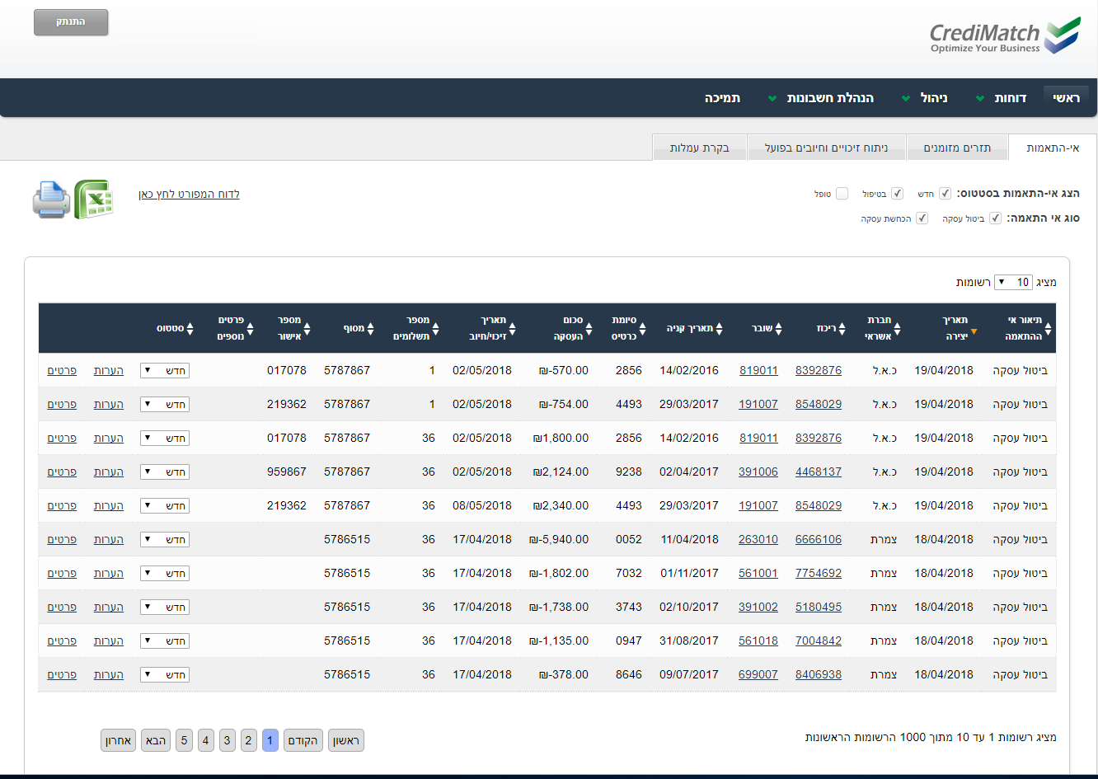Open הערות for the 1,800.00 row
The width and height of the screenshot is (1098, 779).
pyautogui.click(x=108, y=438)
